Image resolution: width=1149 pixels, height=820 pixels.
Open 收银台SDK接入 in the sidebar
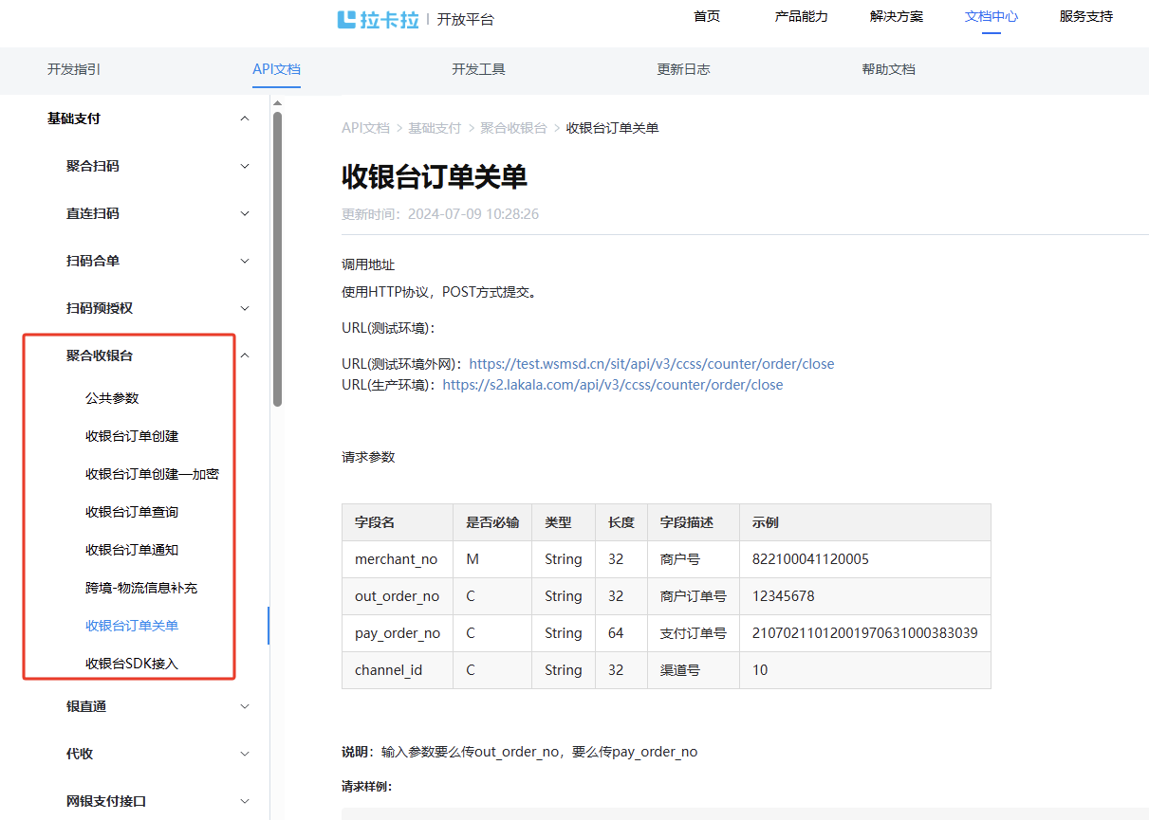132,664
